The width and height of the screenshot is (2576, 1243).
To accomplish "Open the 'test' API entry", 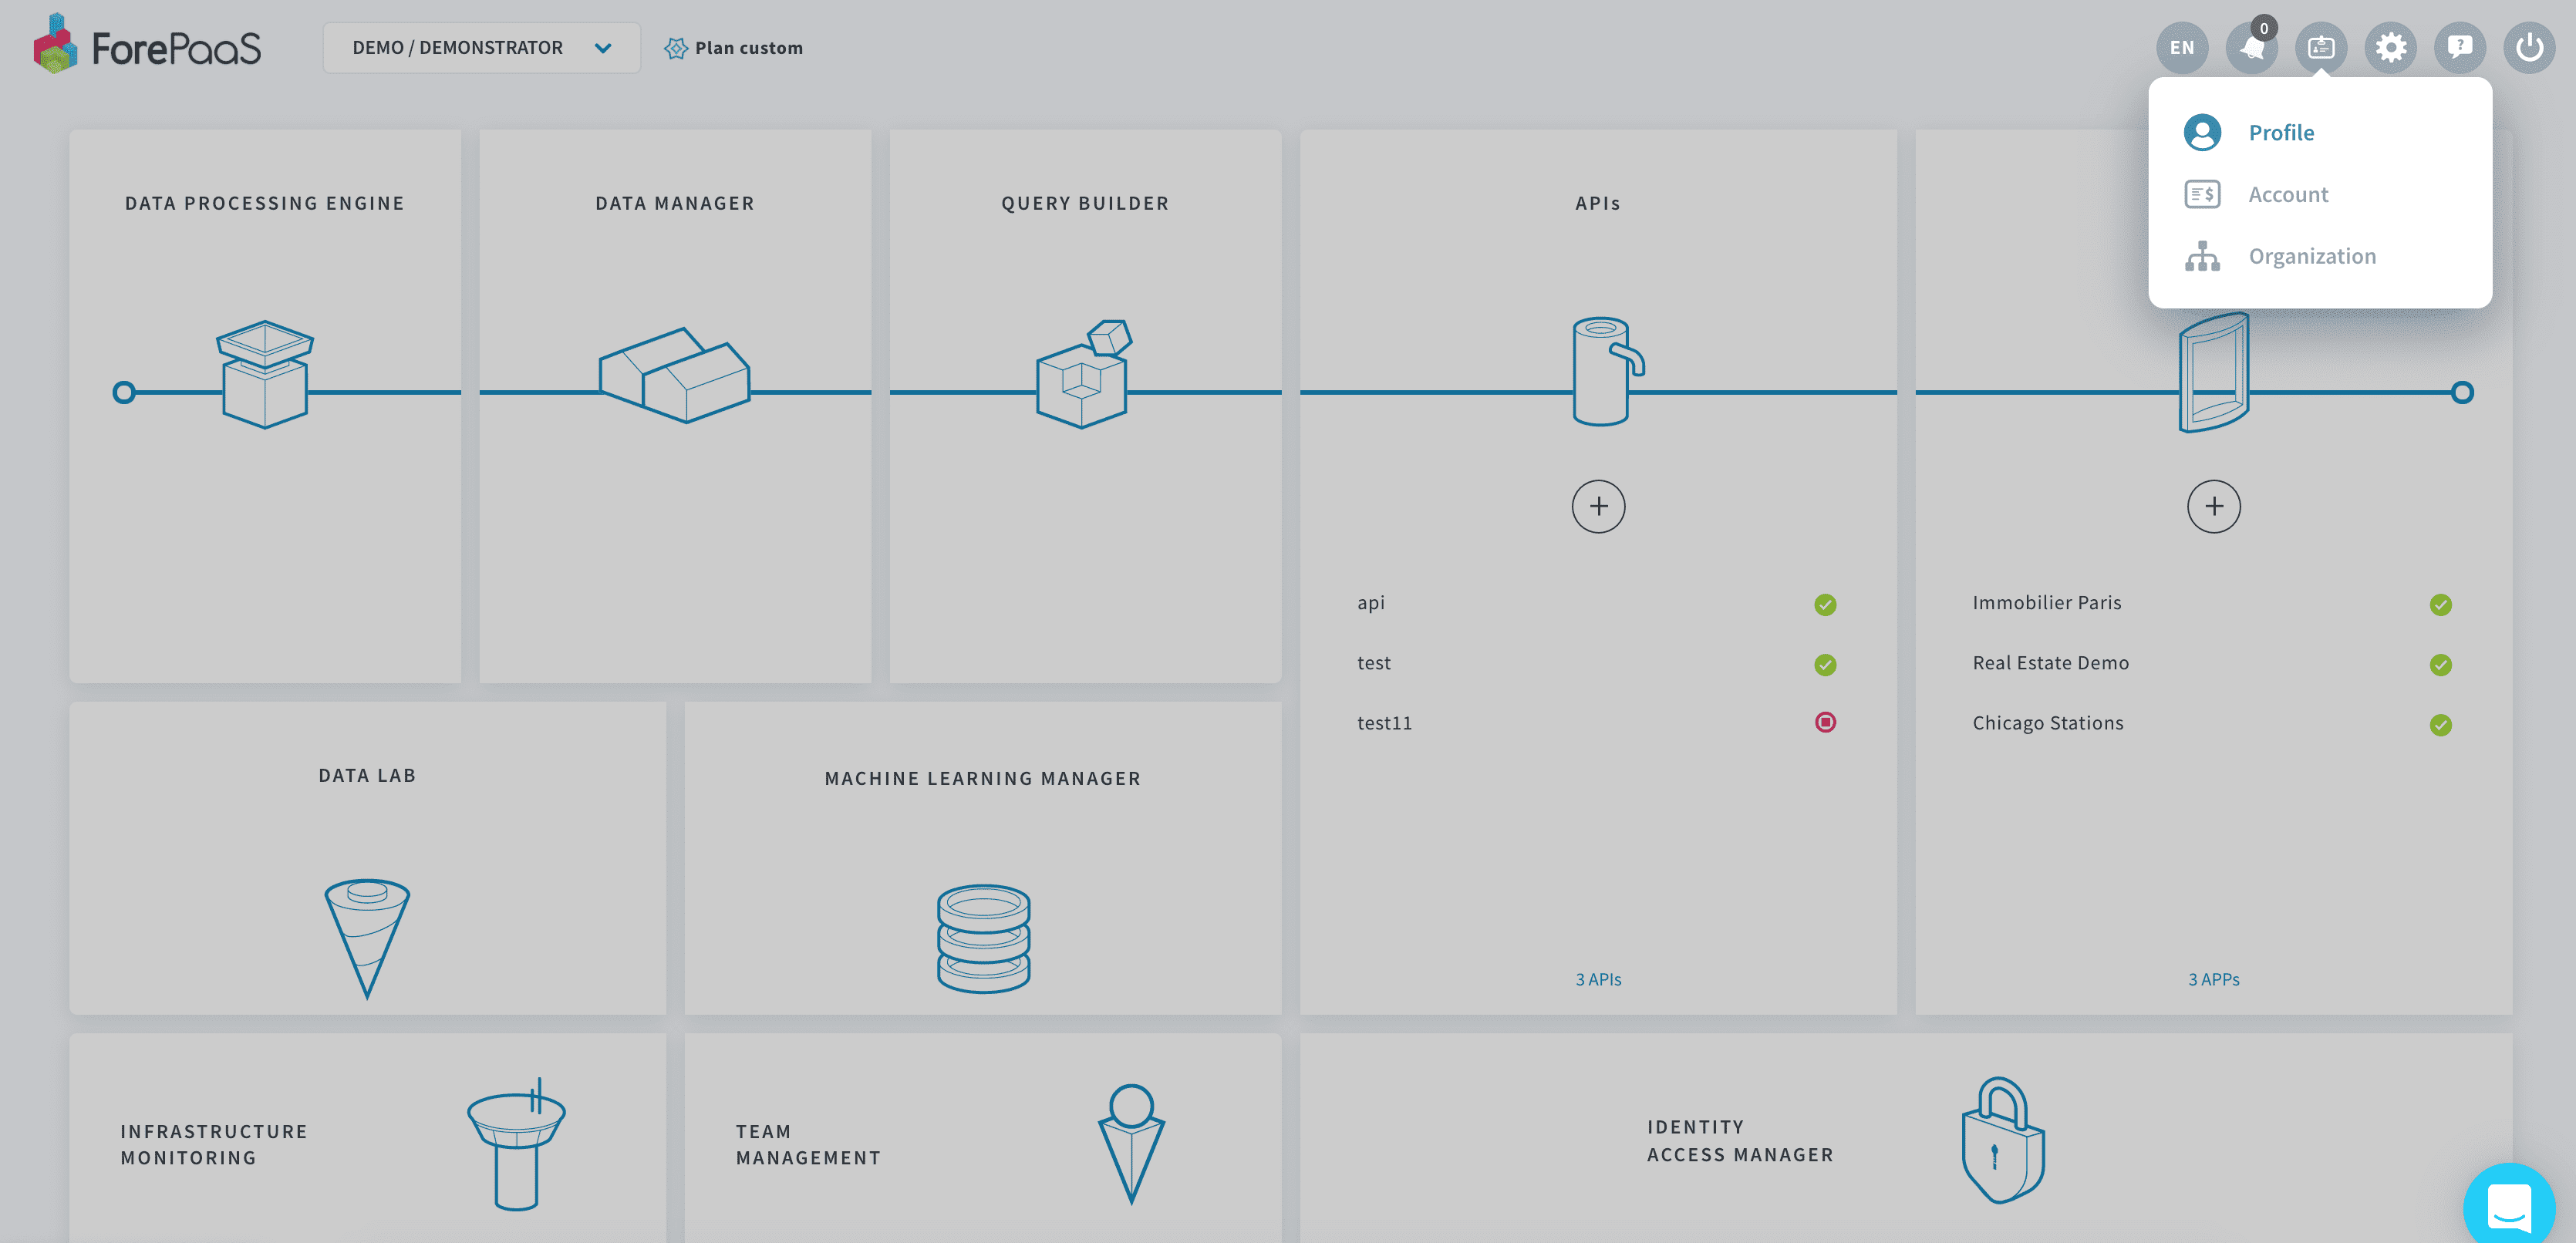I will [1374, 663].
